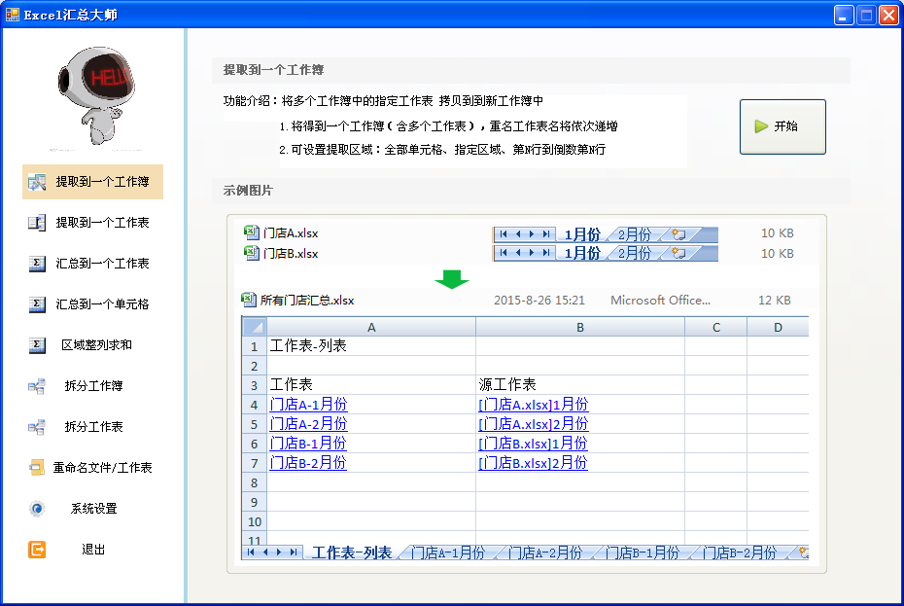Click the 系统设置 gear icon
The width and height of the screenshot is (904, 606).
point(37,509)
